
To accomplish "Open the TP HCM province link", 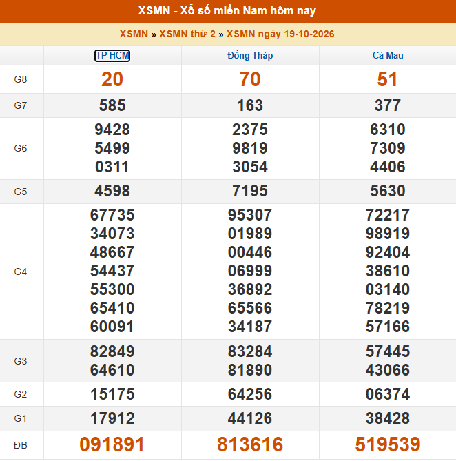I will point(112,56).
